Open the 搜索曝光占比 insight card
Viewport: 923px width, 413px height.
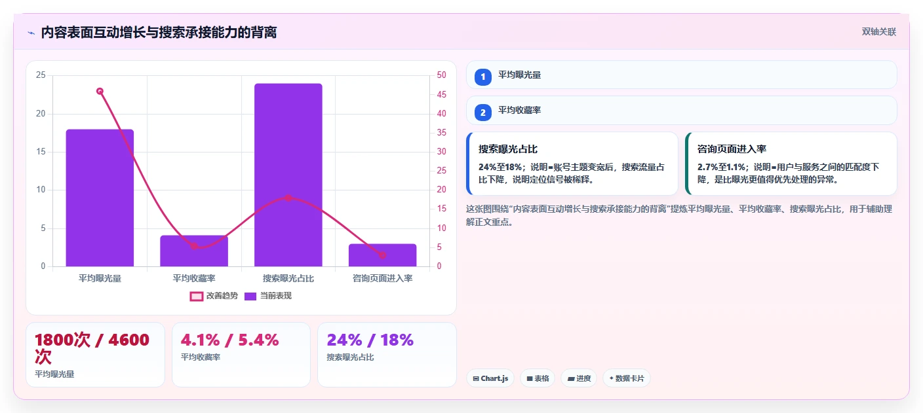(572, 164)
